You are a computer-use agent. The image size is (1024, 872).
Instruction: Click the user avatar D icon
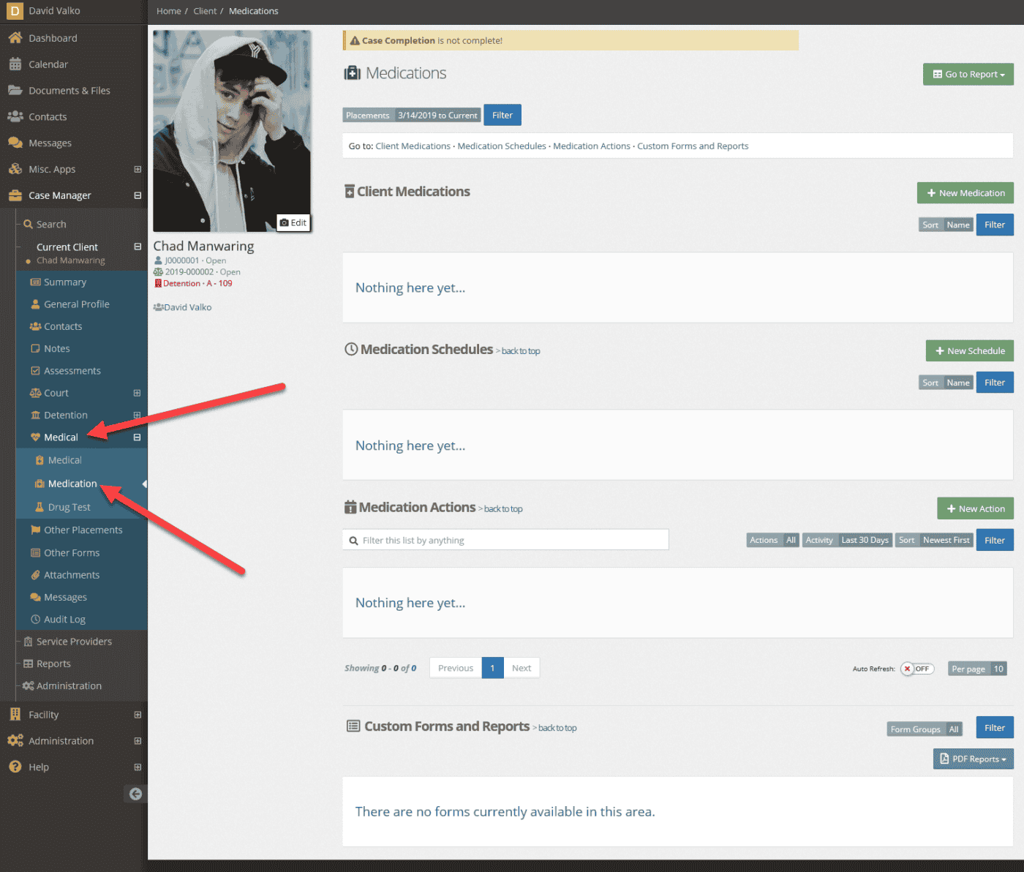click(x=15, y=11)
